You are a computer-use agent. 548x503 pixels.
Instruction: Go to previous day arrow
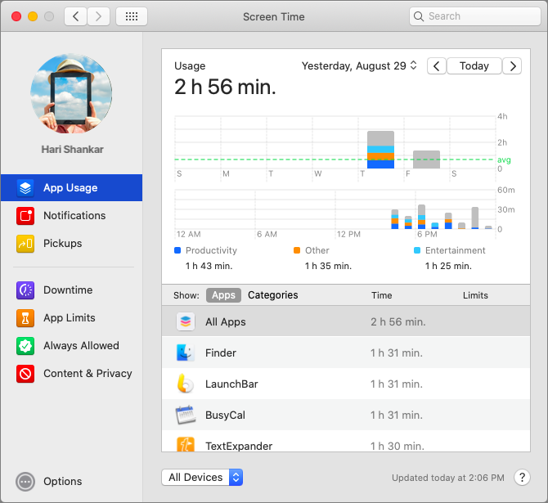[437, 66]
